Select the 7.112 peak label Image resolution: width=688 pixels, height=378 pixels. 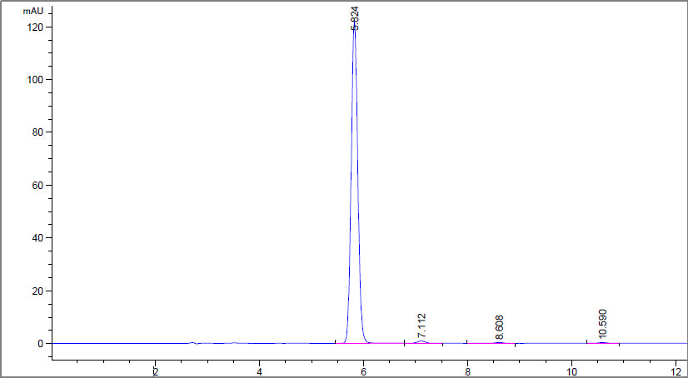[422, 325]
